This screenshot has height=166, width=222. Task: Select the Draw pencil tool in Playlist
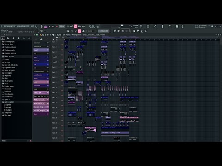41,35
